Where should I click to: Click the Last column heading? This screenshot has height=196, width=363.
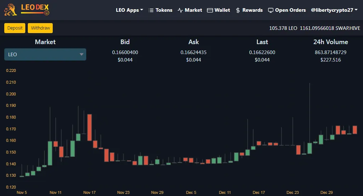262,42
